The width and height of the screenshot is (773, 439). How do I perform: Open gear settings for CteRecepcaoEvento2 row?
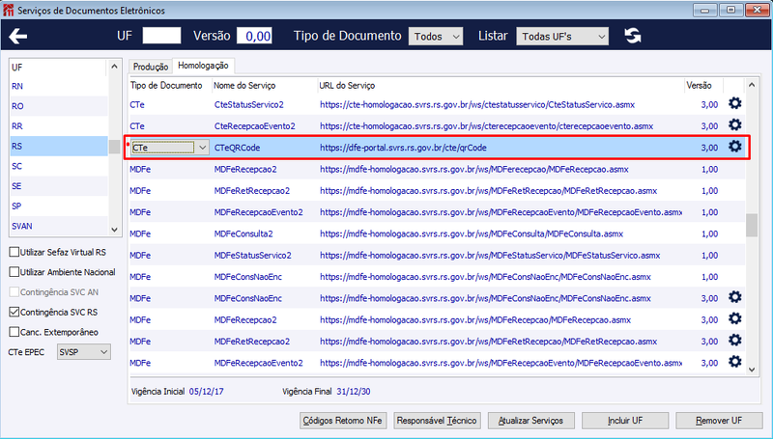click(734, 125)
